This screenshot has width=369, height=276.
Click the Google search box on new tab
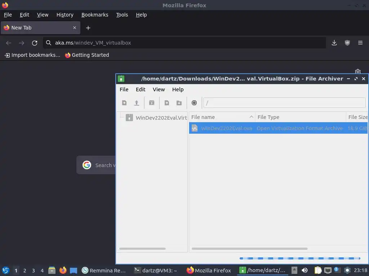tap(96, 165)
